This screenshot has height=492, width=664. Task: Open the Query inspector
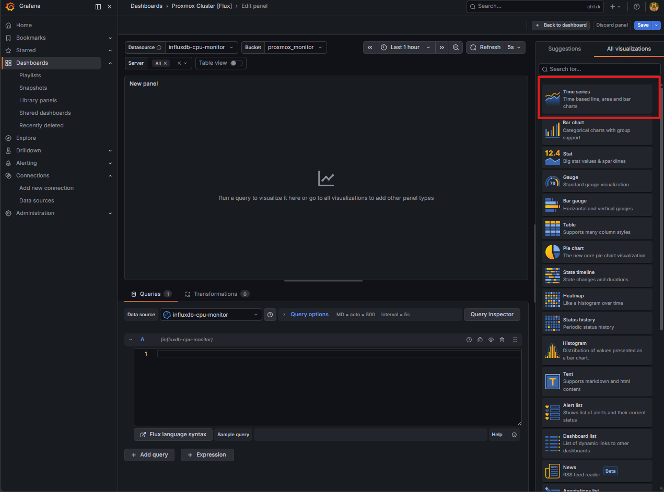(x=492, y=315)
